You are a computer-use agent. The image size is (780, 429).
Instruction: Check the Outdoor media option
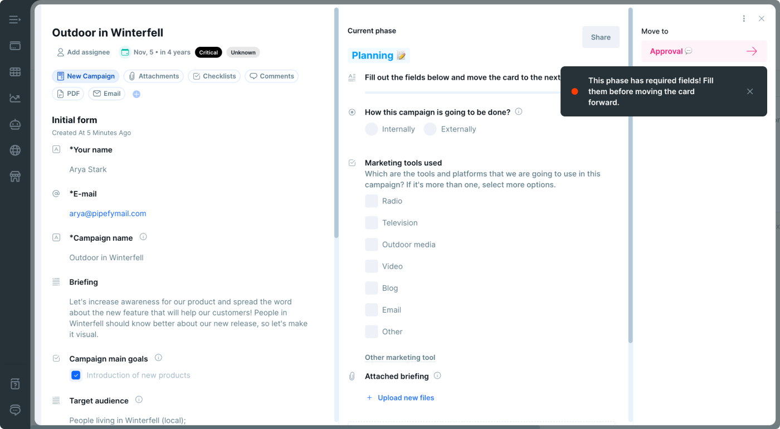tap(372, 244)
